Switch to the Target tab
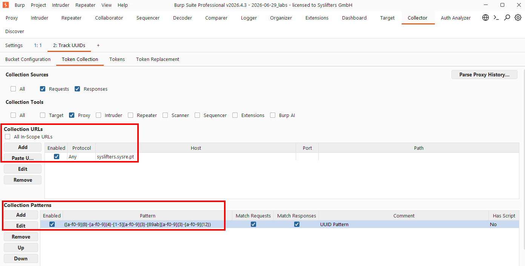 (x=387, y=18)
